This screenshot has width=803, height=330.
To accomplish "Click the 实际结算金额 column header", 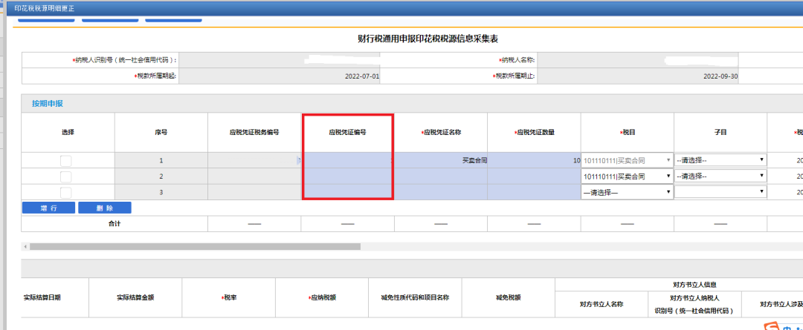I will [135, 298].
